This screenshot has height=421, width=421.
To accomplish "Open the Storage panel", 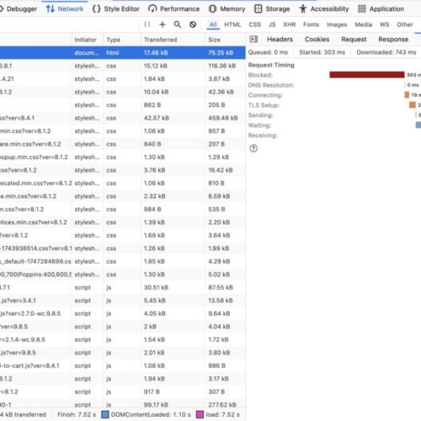I will (272, 9).
